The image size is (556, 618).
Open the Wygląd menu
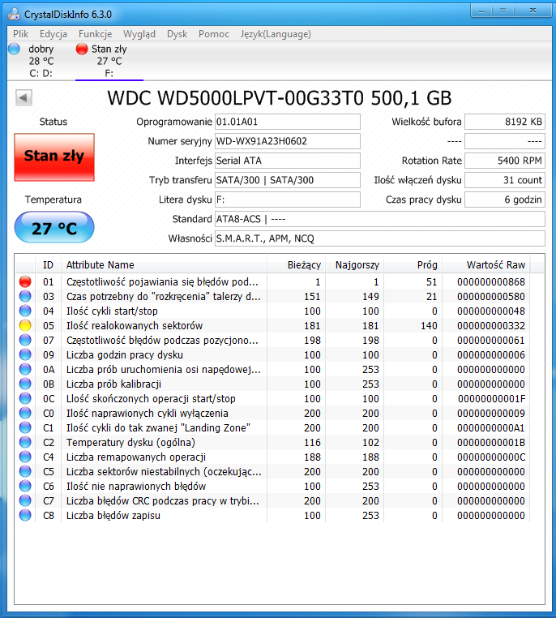139,34
